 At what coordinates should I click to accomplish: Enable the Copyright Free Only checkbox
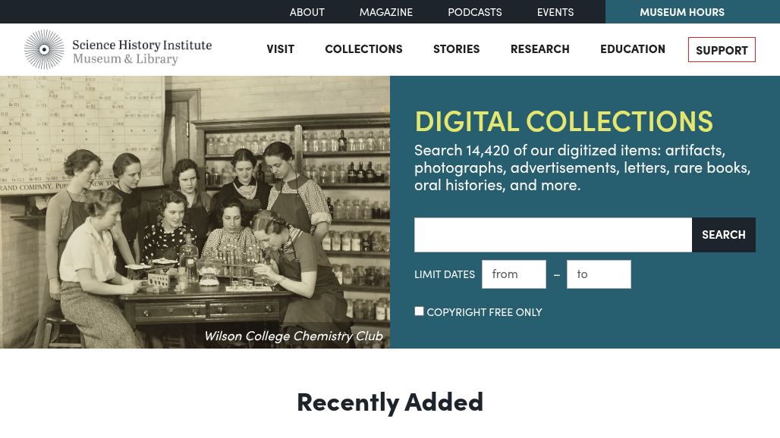[419, 311]
